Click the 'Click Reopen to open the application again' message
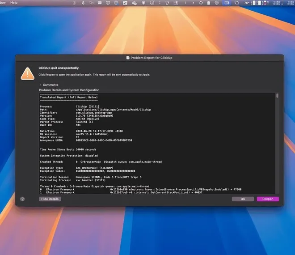This screenshot has height=255, width=295. coord(94,75)
